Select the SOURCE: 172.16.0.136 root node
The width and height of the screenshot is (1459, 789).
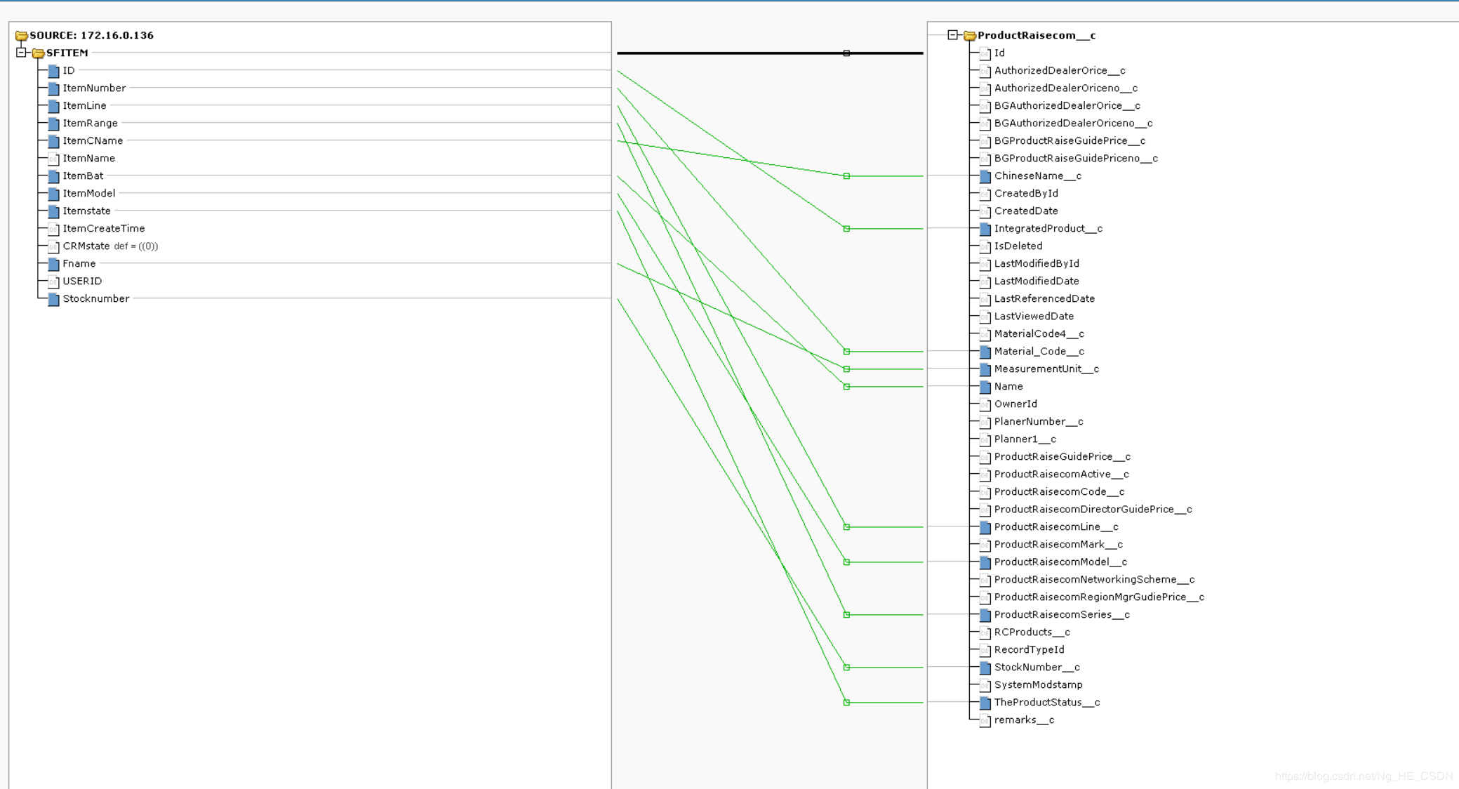pos(91,35)
